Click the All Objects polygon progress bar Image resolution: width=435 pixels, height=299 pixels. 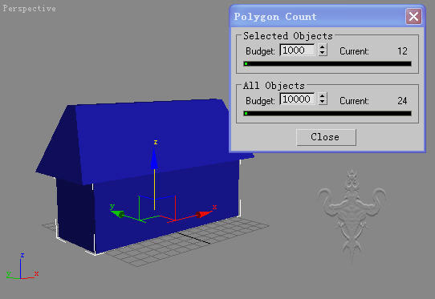pos(327,113)
